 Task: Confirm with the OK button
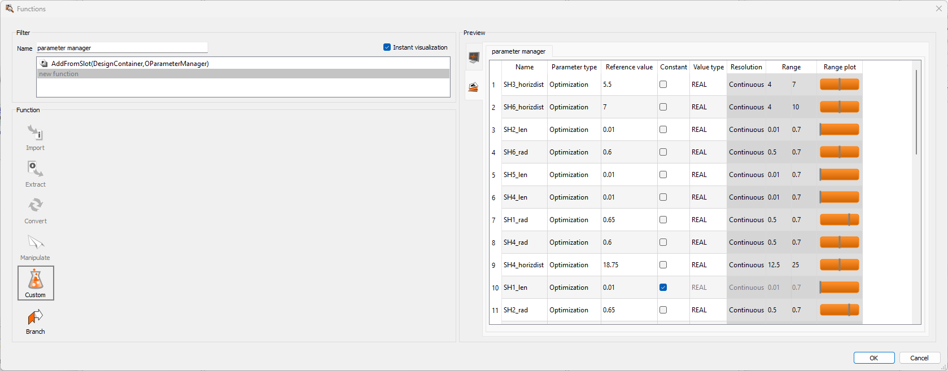[x=873, y=358]
